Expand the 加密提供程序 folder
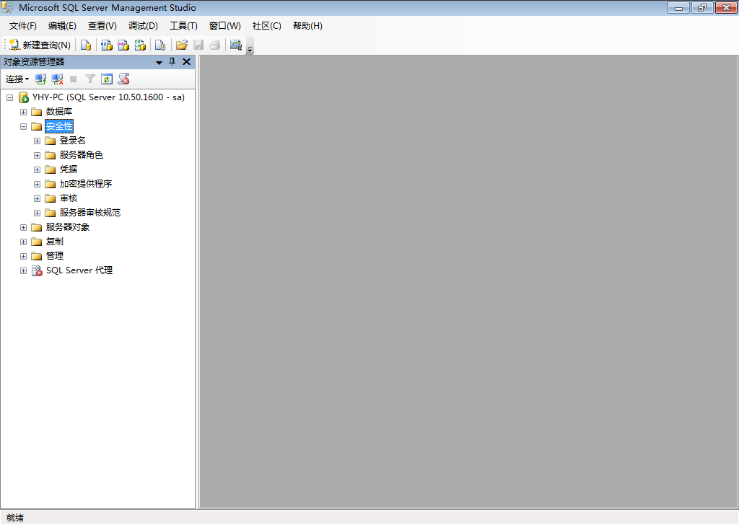This screenshot has width=739, height=525. (x=37, y=184)
